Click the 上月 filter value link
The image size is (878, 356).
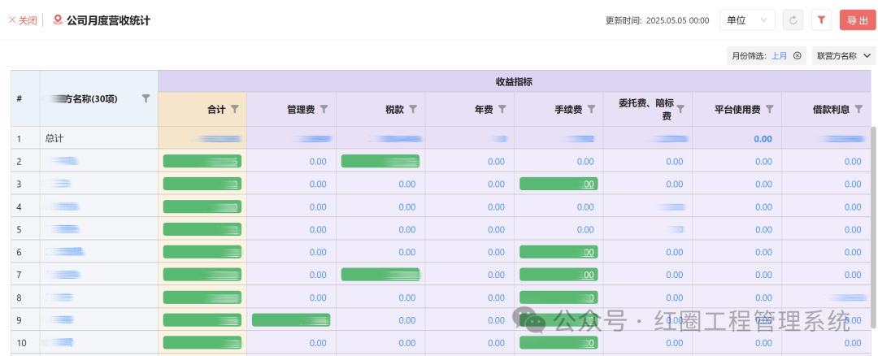click(x=779, y=55)
